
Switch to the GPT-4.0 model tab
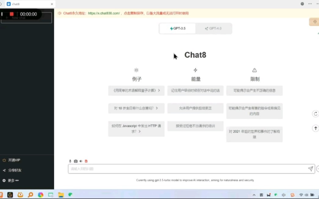pos(213,28)
